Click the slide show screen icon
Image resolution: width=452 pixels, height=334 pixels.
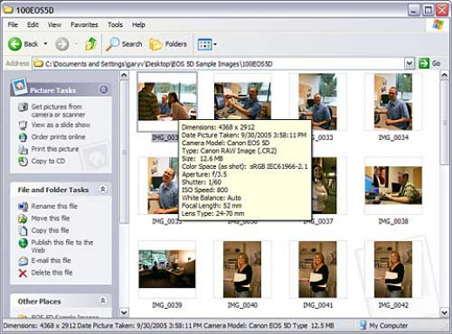[x=23, y=125]
